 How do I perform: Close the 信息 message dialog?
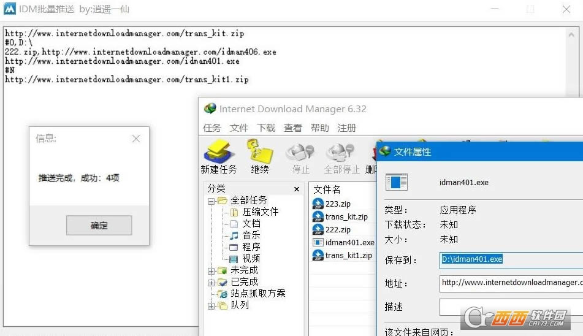[136, 139]
